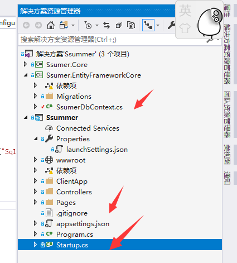This screenshot has height=263, width=237.
Task: Expand the Startup.cs node
Action: click(x=35, y=245)
